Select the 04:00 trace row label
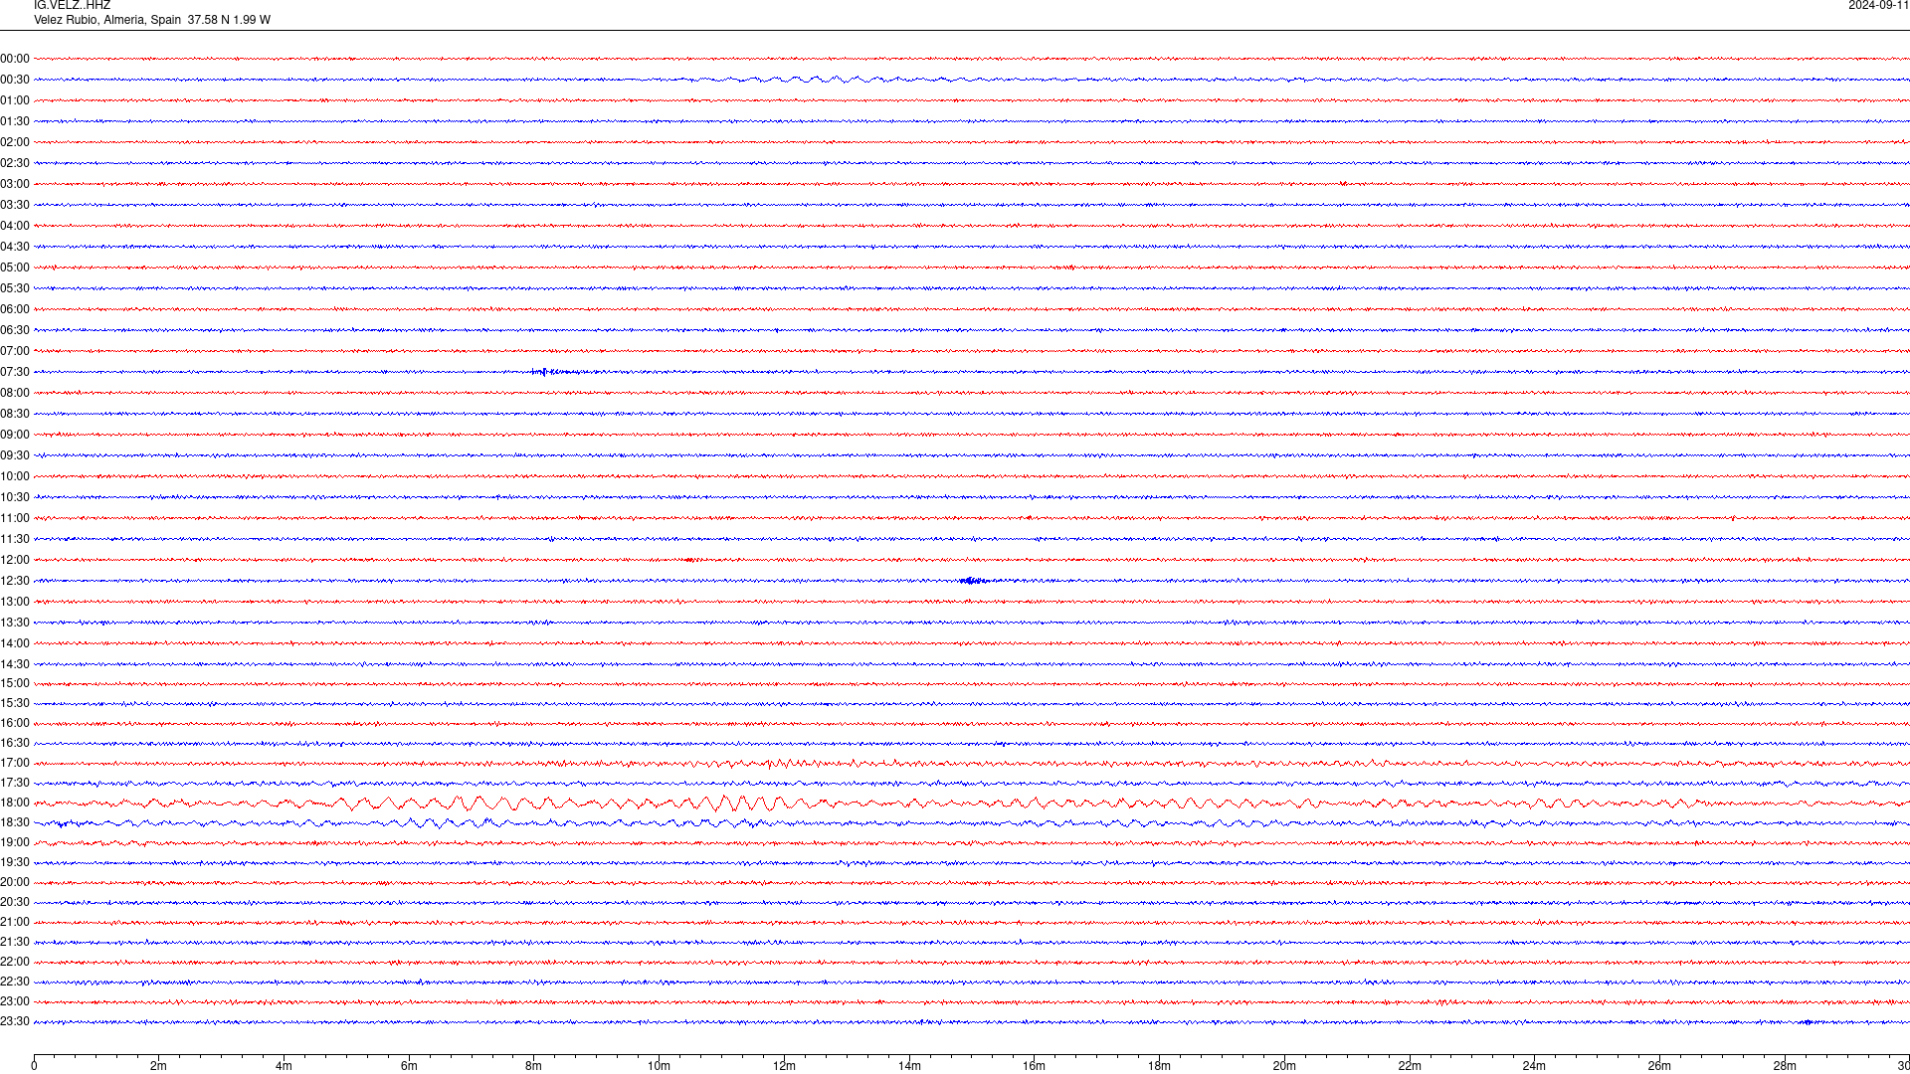Viewport: 1910px width, 1074px height. (x=15, y=226)
